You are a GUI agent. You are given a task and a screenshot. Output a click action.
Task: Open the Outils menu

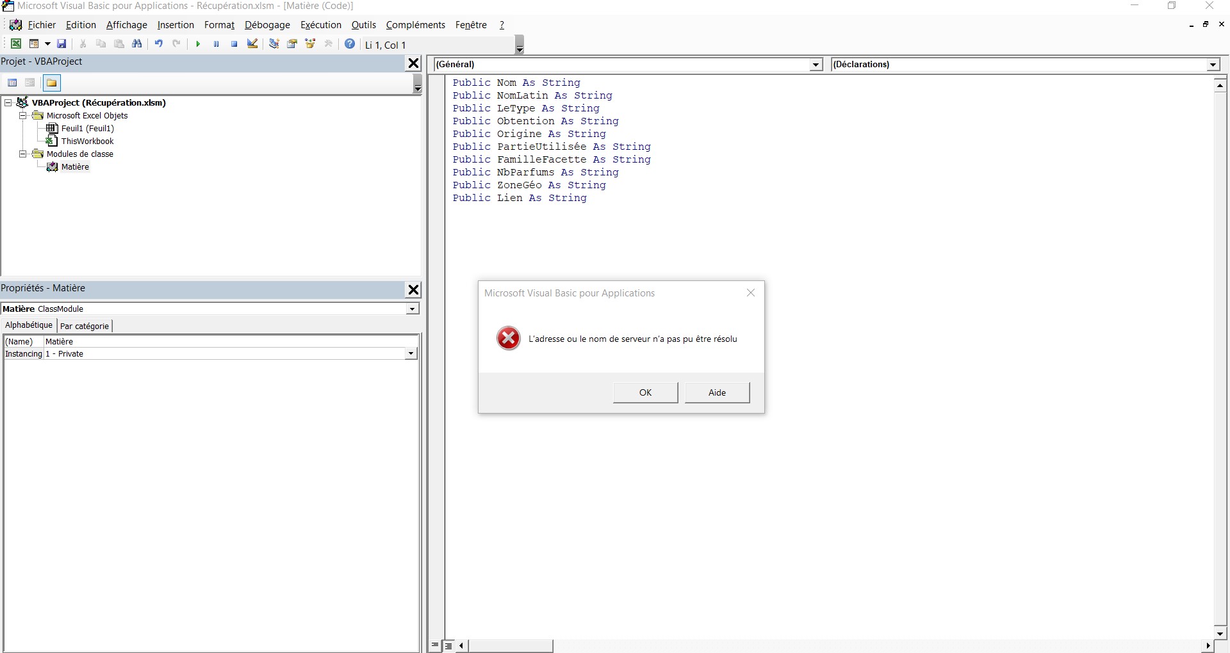pos(363,25)
